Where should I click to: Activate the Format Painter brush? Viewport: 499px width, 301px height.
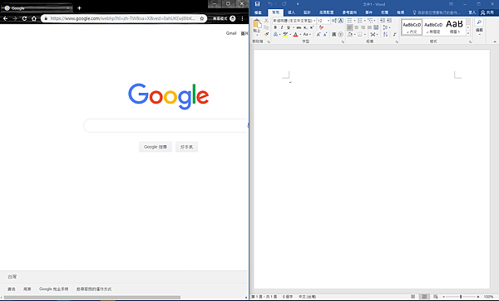click(x=266, y=34)
